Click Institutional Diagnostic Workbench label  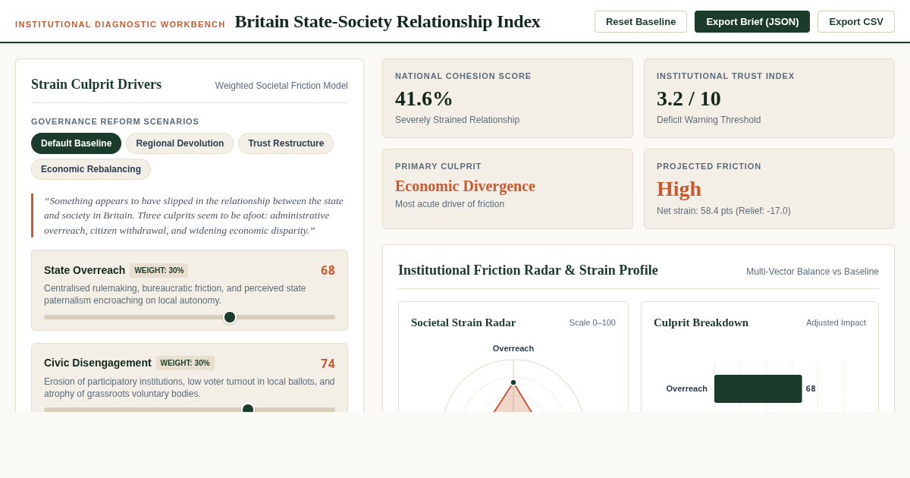(121, 24)
